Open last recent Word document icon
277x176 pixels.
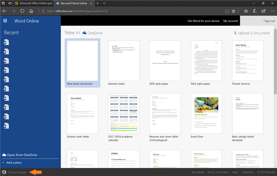[x=6, y=126]
